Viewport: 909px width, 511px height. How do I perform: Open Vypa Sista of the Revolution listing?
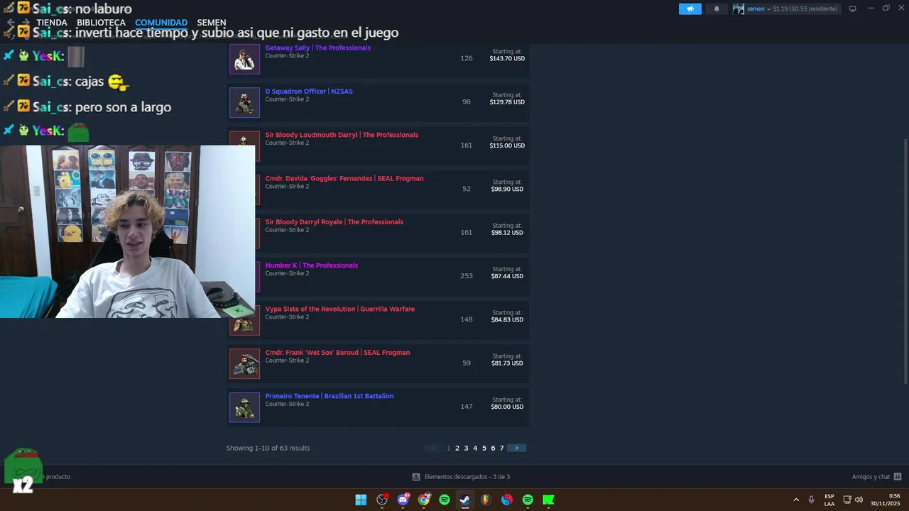(x=339, y=309)
